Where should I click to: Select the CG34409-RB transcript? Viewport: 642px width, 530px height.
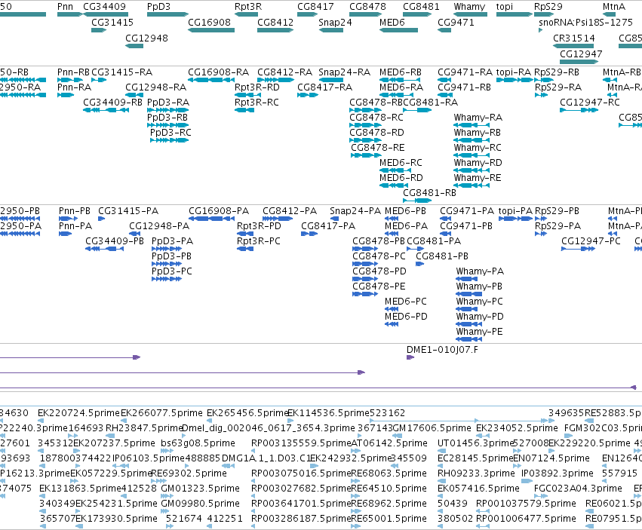click(x=106, y=110)
